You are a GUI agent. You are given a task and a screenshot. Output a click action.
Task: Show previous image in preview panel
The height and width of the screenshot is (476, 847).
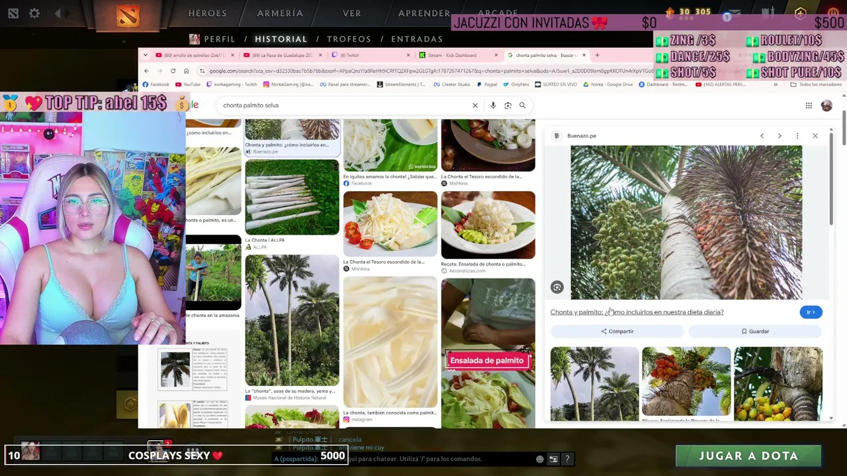[762, 136]
